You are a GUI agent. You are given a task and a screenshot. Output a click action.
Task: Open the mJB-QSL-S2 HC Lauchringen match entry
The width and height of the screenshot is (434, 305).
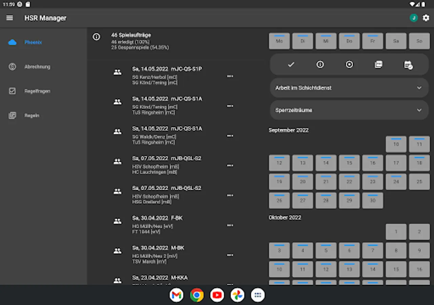tap(166, 165)
